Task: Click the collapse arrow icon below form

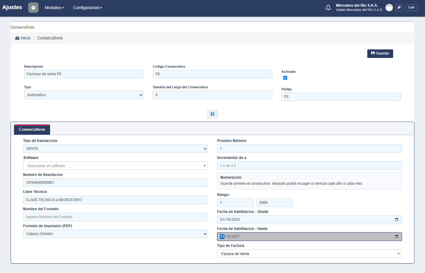Action: (x=212, y=114)
